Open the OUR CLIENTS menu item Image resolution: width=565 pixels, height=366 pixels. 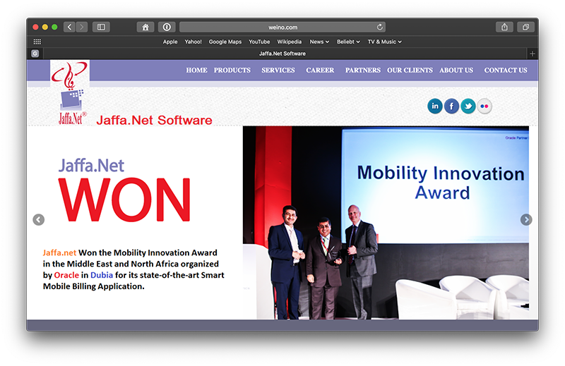pos(410,71)
